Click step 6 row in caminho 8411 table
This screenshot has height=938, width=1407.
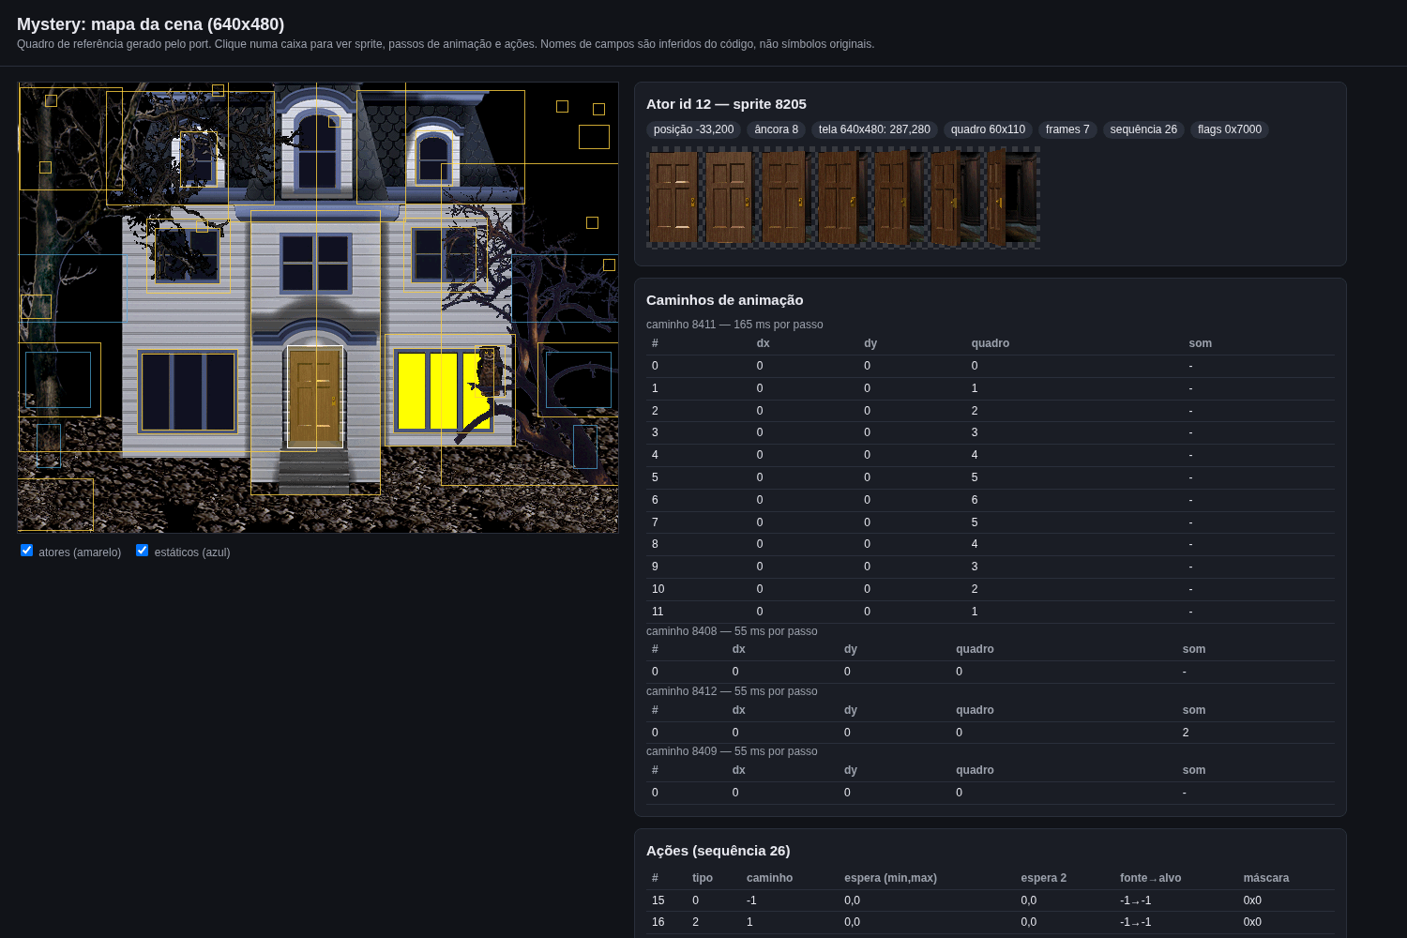coord(991,500)
